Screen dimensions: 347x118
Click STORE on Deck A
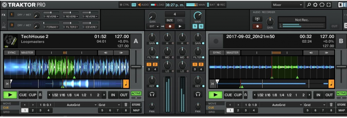click(x=136, y=105)
